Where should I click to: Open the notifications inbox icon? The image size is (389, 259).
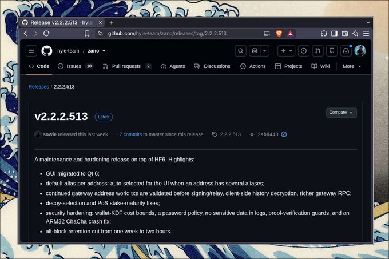click(x=346, y=51)
